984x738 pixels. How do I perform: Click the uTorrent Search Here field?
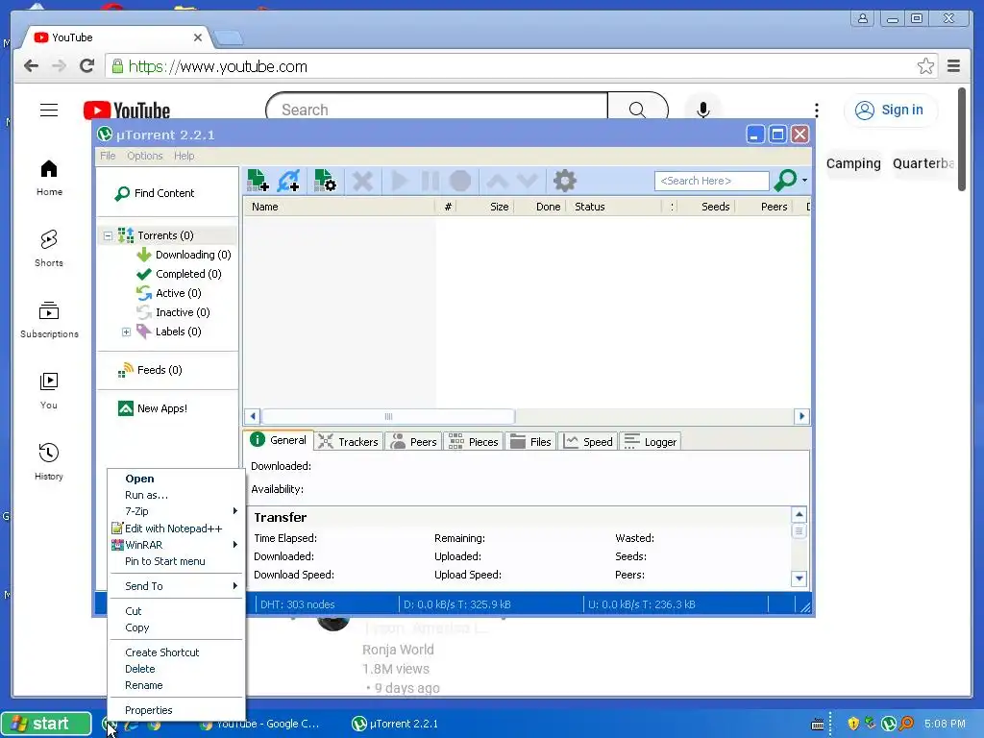click(712, 181)
